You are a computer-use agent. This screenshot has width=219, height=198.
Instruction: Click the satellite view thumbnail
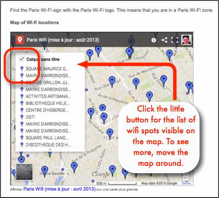(24, 172)
